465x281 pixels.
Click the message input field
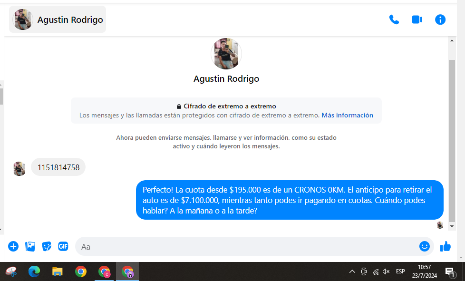[x=247, y=247]
